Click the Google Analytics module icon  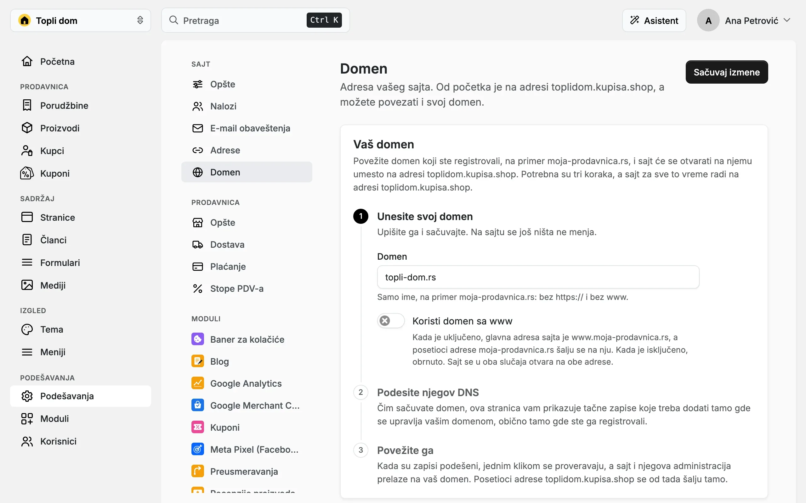pyautogui.click(x=197, y=383)
